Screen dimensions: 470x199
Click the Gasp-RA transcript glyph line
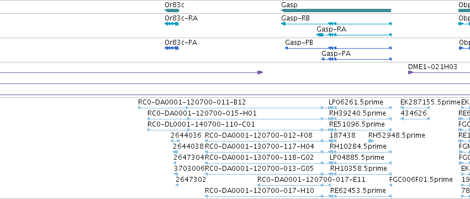point(353,35)
